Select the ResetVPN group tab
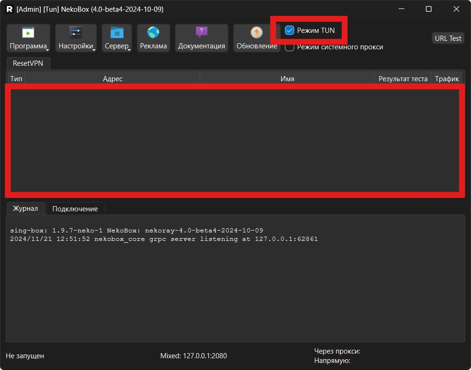Image resolution: width=471 pixels, height=370 pixels. point(28,63)
